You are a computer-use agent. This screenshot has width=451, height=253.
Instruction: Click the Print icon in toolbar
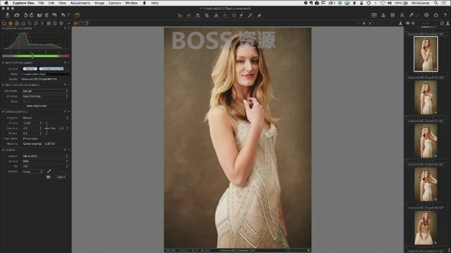tap(426, 15)
